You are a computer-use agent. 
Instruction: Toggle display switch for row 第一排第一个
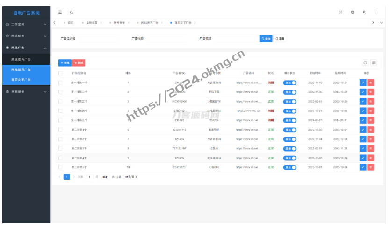(x=290, y=83)
